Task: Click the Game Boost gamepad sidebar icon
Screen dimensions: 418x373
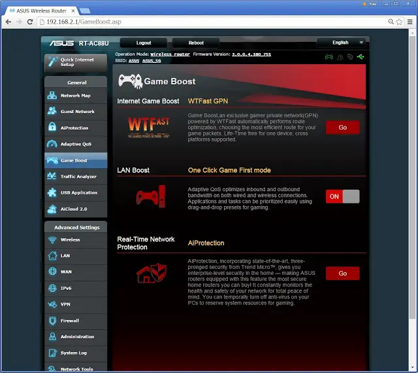Action: tap(52, 160)
